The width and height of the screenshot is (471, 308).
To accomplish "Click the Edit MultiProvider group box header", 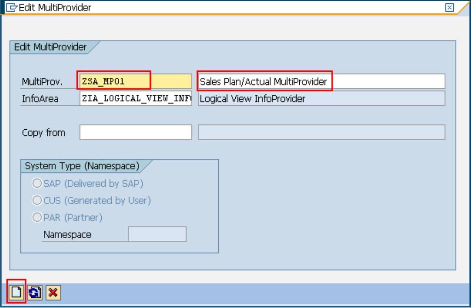I will 50,47.
